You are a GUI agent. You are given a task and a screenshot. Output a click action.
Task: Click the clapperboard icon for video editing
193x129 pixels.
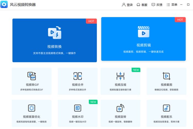(144, 32)
